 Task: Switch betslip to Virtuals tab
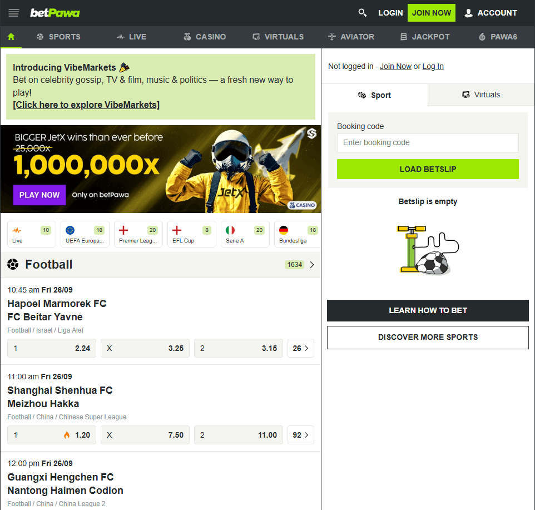coord(481,95)
